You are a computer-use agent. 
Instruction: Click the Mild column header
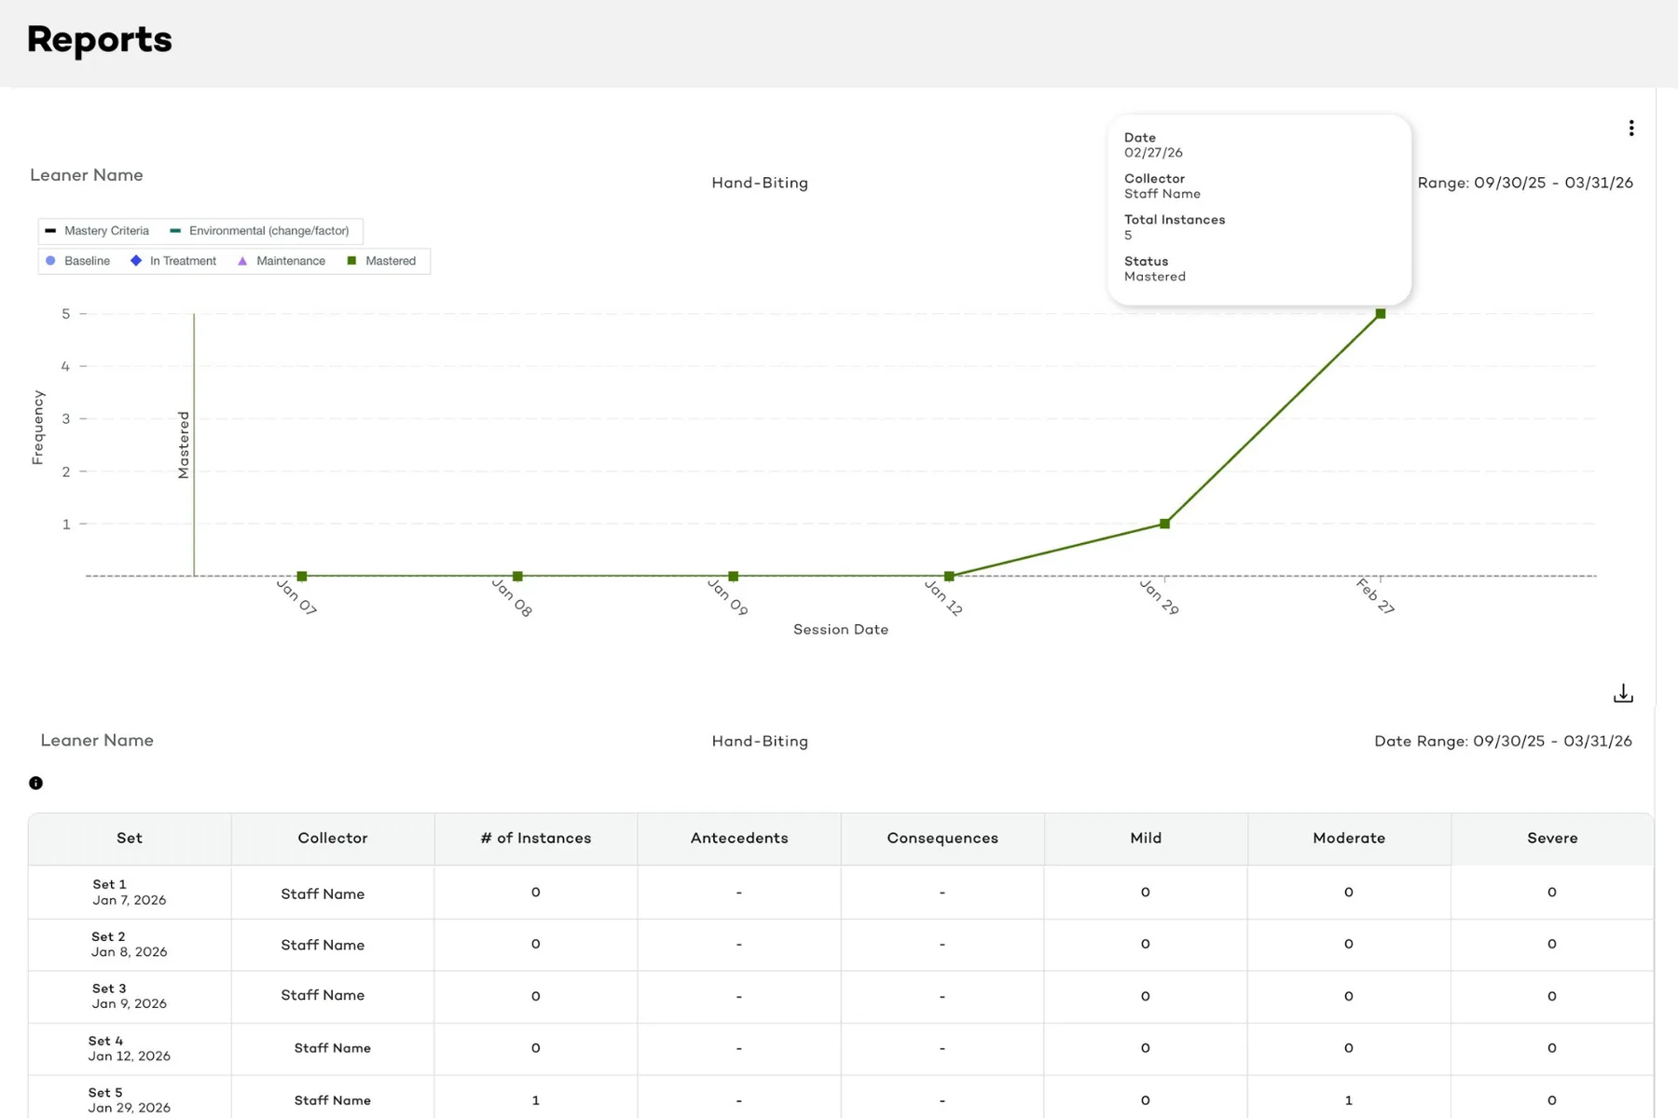pos(1146,838)
